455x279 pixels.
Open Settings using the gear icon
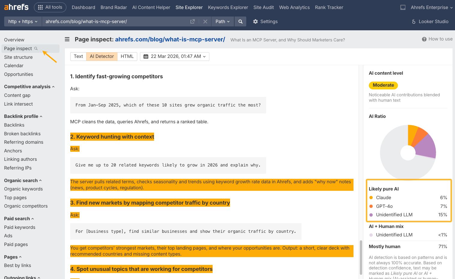(255, 21)
